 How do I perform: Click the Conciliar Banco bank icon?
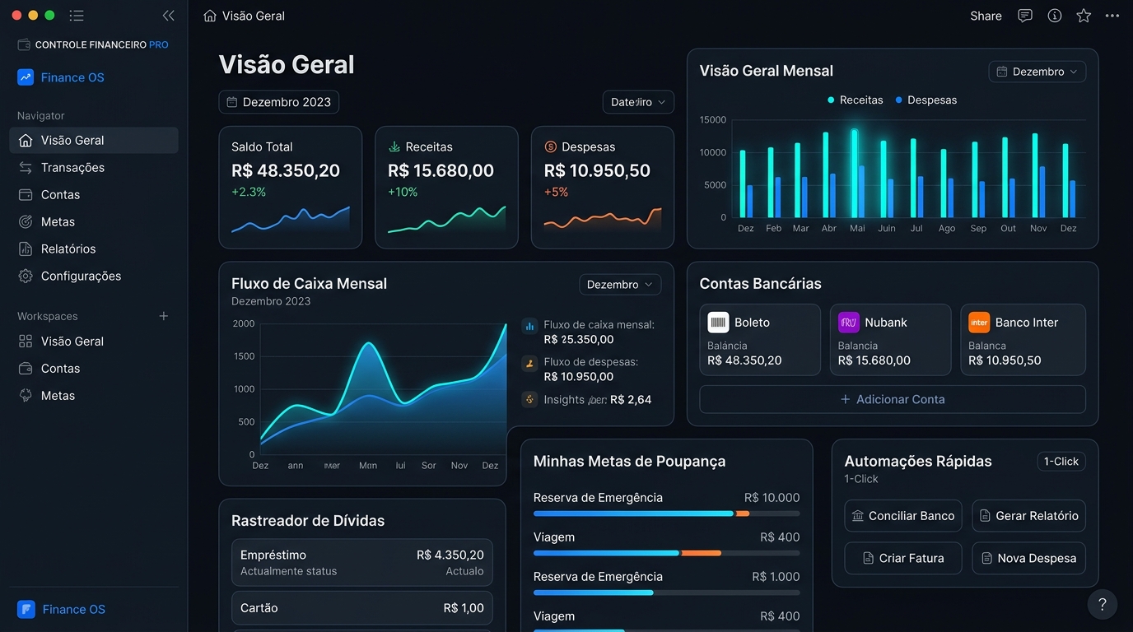coord(858,516)
